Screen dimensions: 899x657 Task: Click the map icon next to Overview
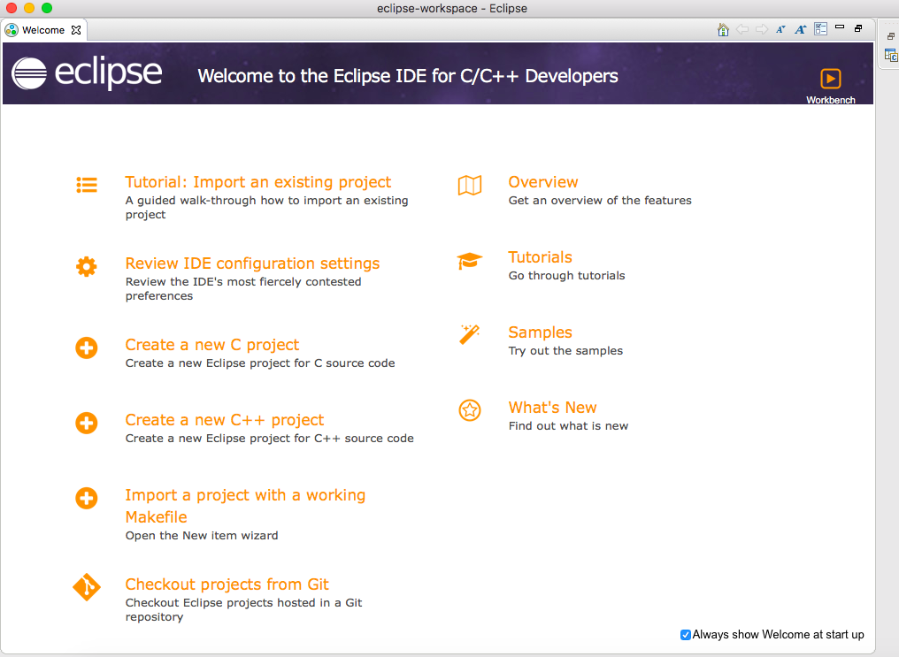click(x=469, y=186)
